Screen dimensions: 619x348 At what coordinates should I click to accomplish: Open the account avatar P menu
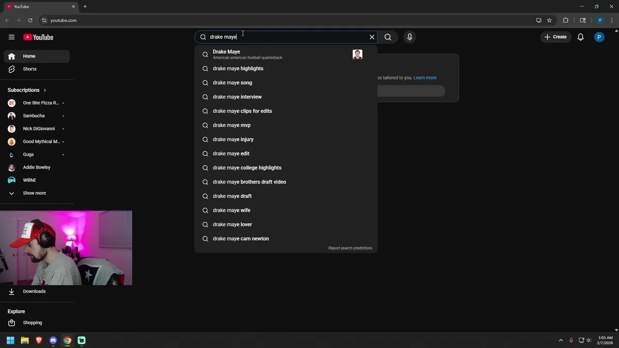click(x=599, y=37)
